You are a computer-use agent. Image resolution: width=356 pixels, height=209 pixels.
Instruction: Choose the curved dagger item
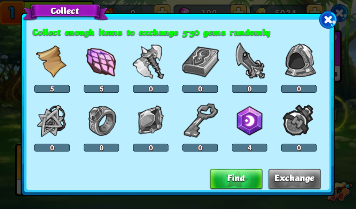click(x=250, y=61)
